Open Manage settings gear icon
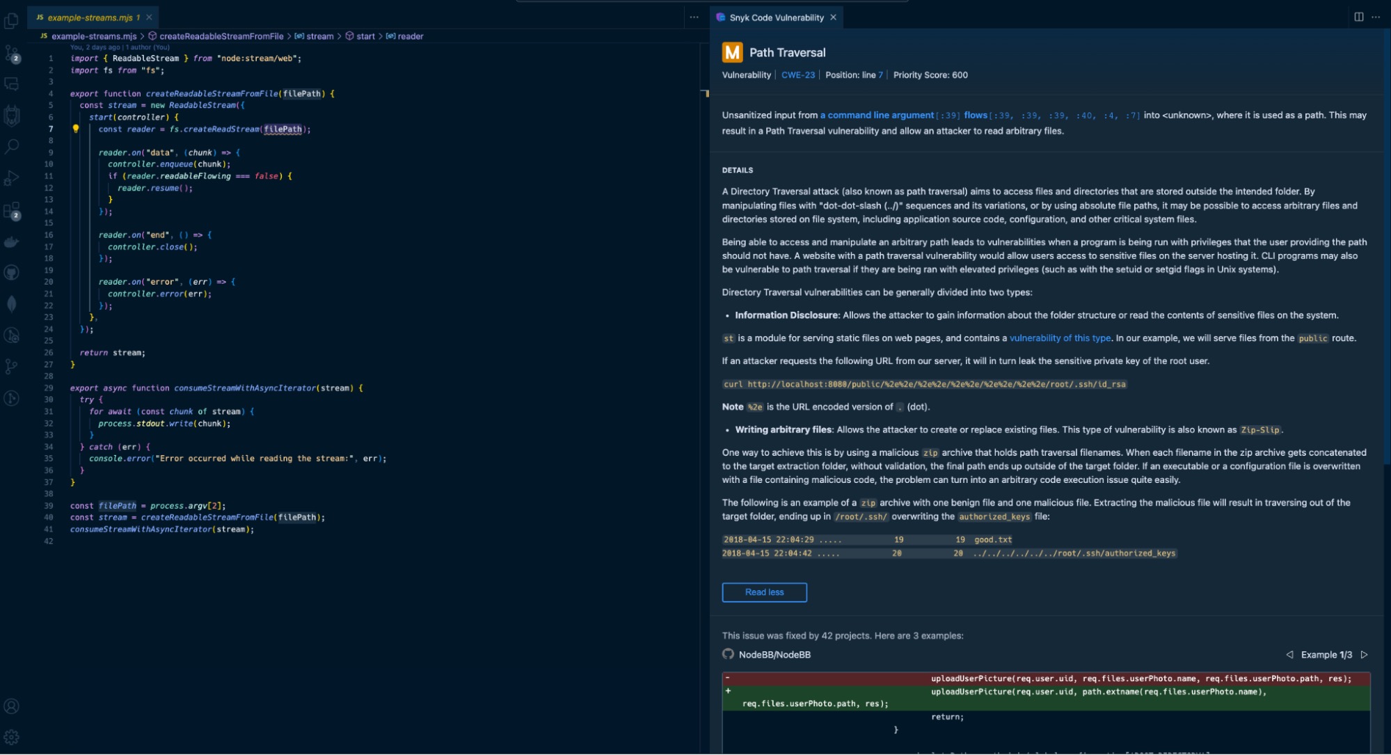1391x755 pixels. pyautogui.click(x=12, y=738)
